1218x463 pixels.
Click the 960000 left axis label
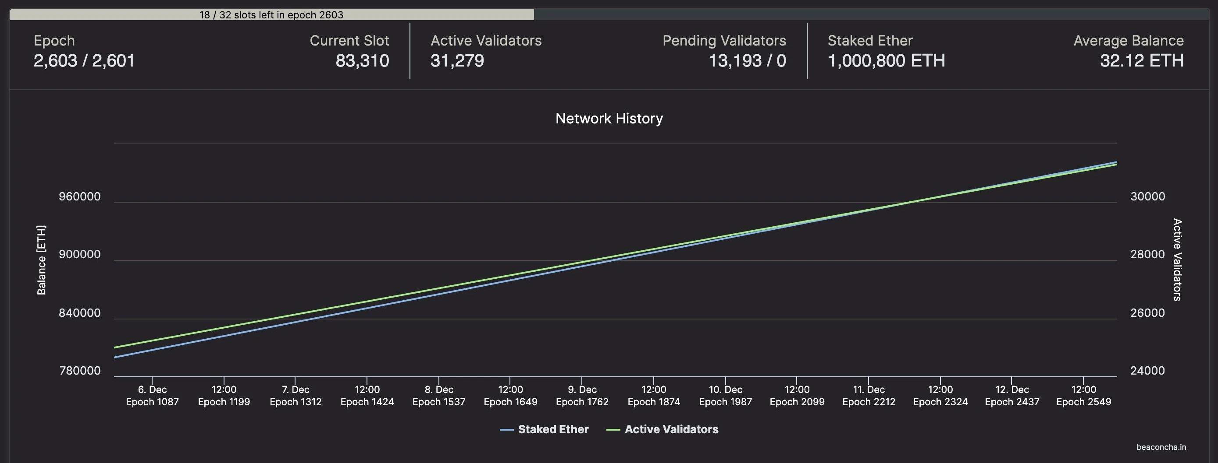[x=79, y=196]
